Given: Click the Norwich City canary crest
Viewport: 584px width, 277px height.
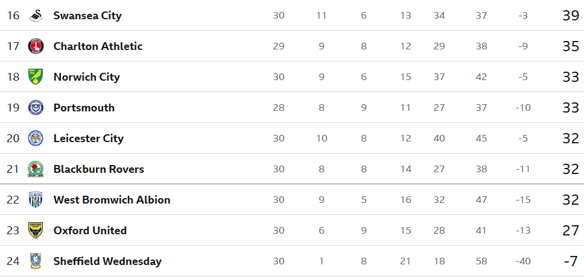Looking at the screenshot, I should click(x=36, y=76).
